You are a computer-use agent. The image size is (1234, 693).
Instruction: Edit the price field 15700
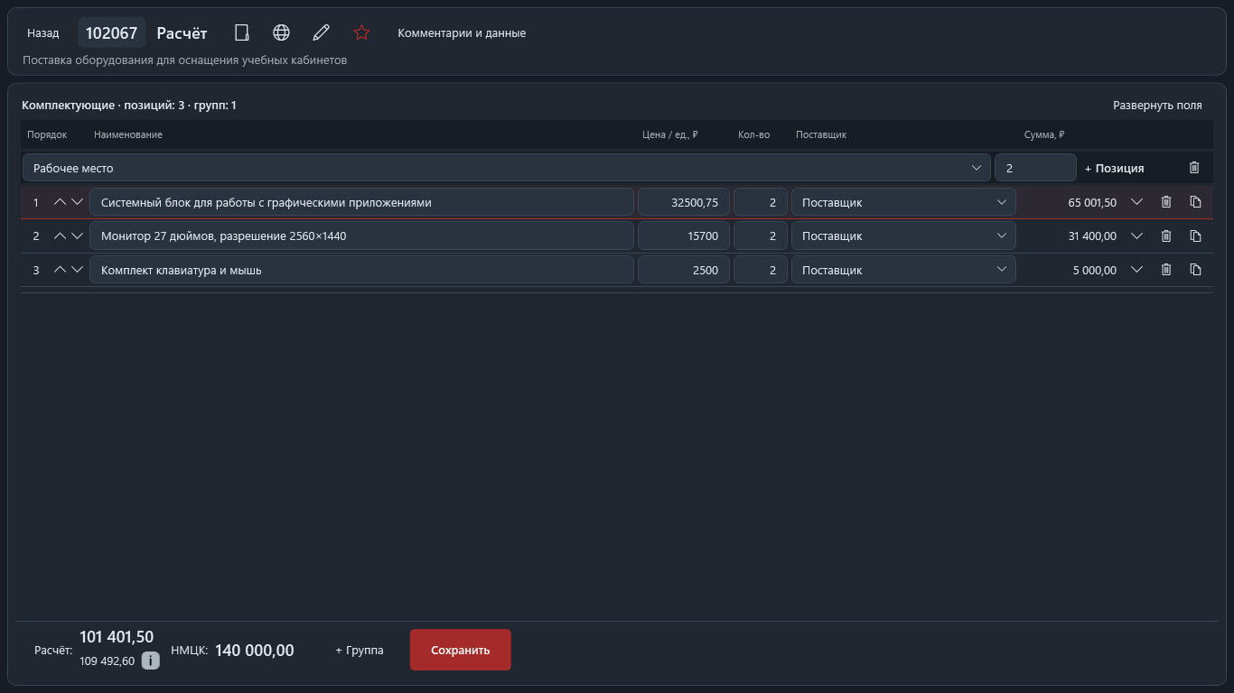(x=684, y=236)
